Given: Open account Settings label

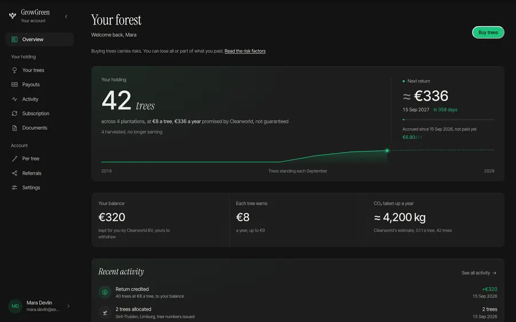Looking at the screenshot, I should (x=31, y=188).
